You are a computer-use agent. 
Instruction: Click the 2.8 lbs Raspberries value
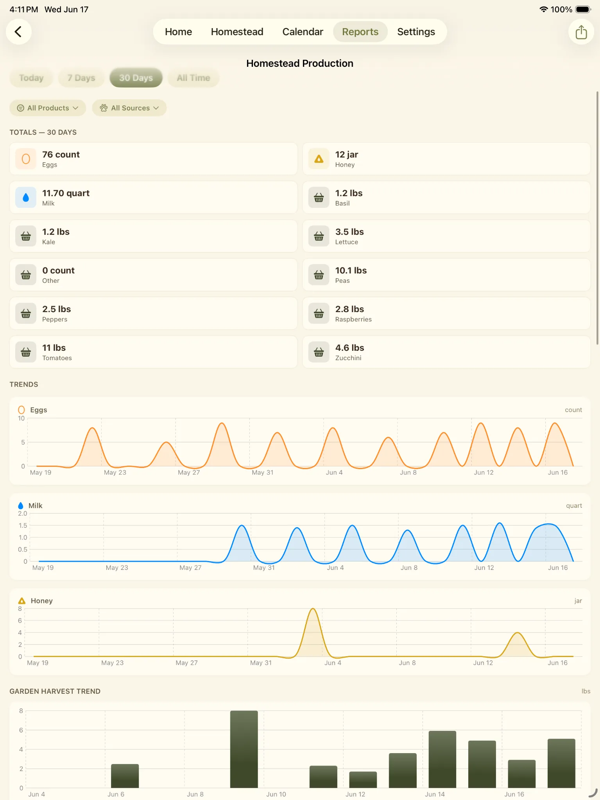pyautogui.click(x=349, y=309)
